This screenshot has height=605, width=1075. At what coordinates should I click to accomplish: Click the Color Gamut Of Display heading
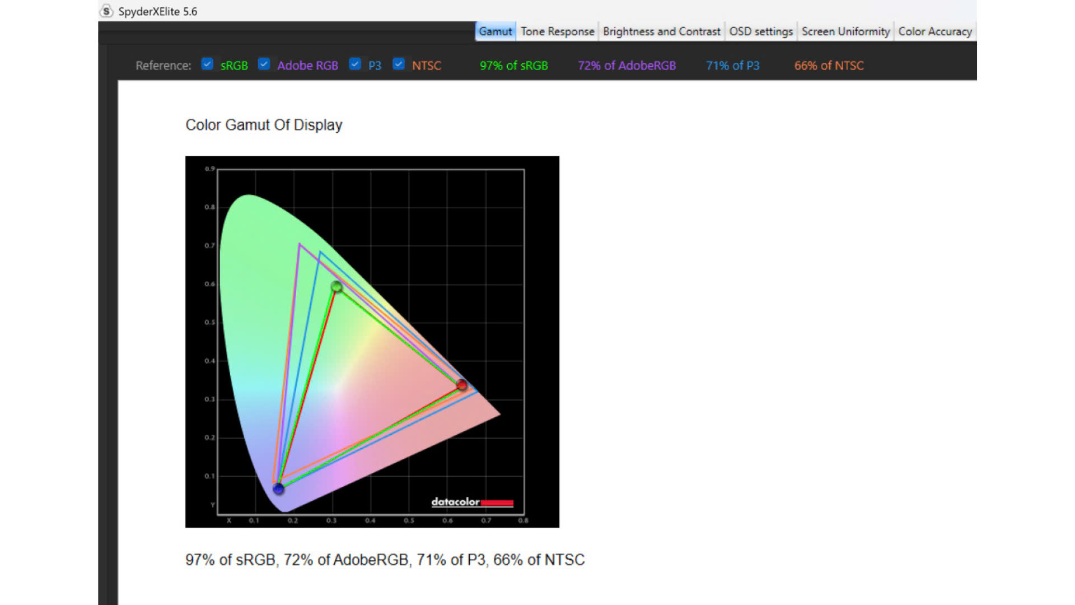264,125
